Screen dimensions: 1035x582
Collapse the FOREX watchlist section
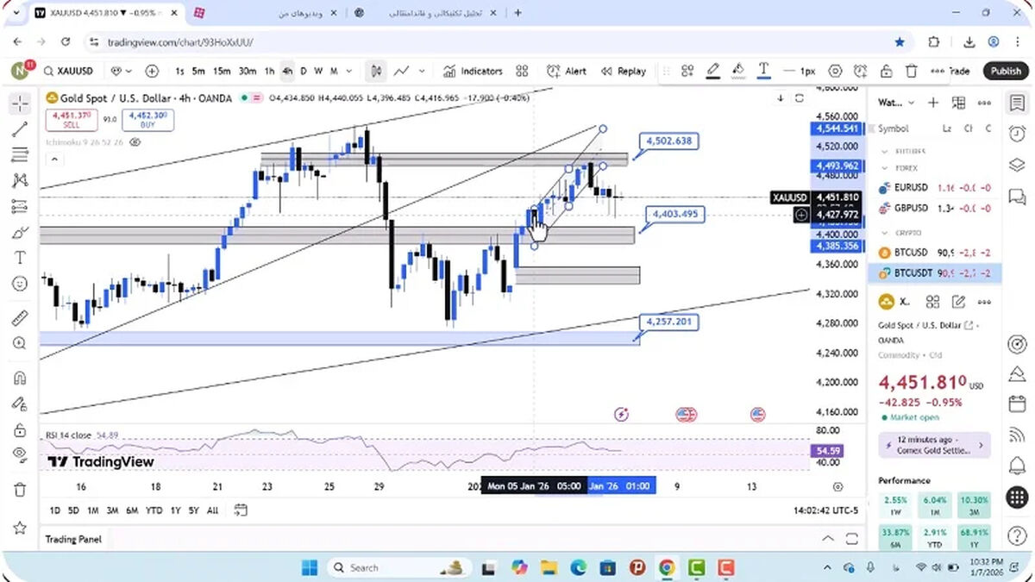click(x=884, y=168)
